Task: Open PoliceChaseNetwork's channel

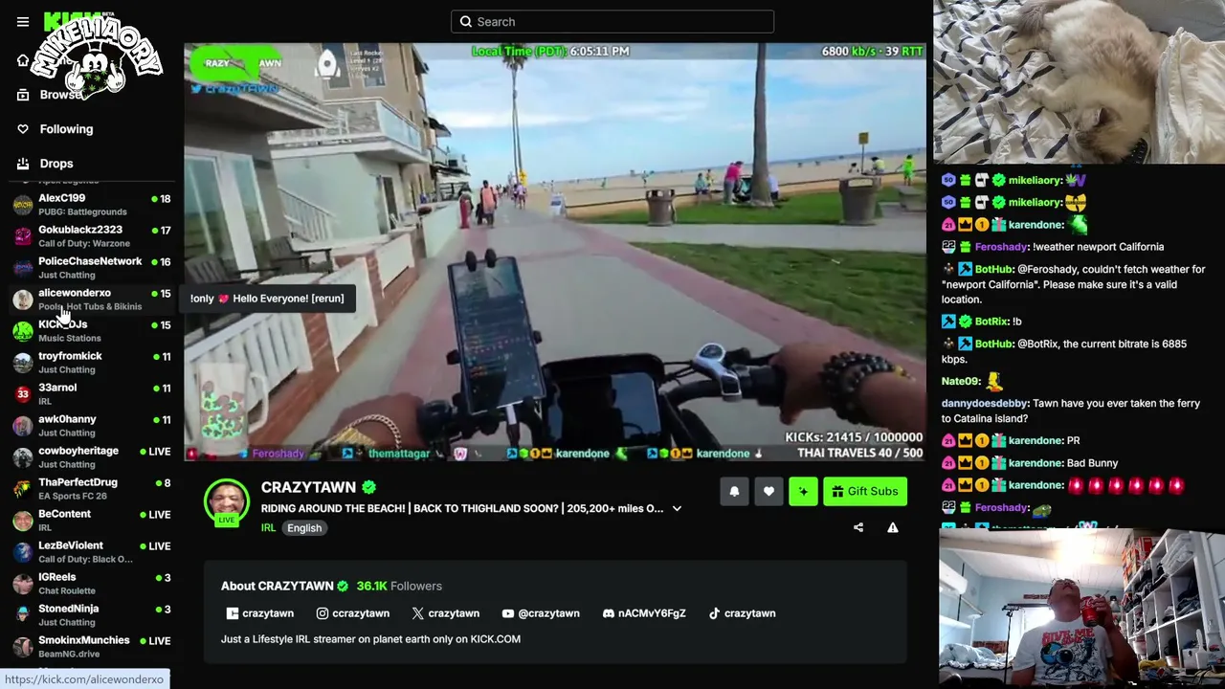Action: pyautogui.click(x=92, y=268)
